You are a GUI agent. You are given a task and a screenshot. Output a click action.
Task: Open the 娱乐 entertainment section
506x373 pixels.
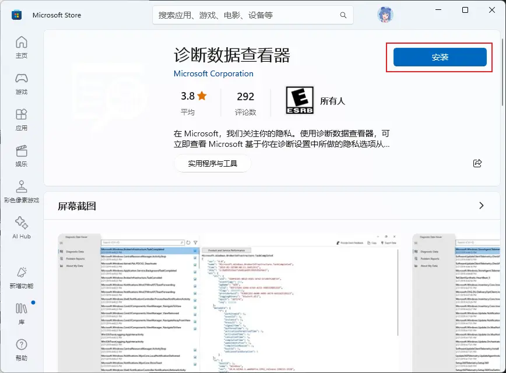tap(21, 156)
